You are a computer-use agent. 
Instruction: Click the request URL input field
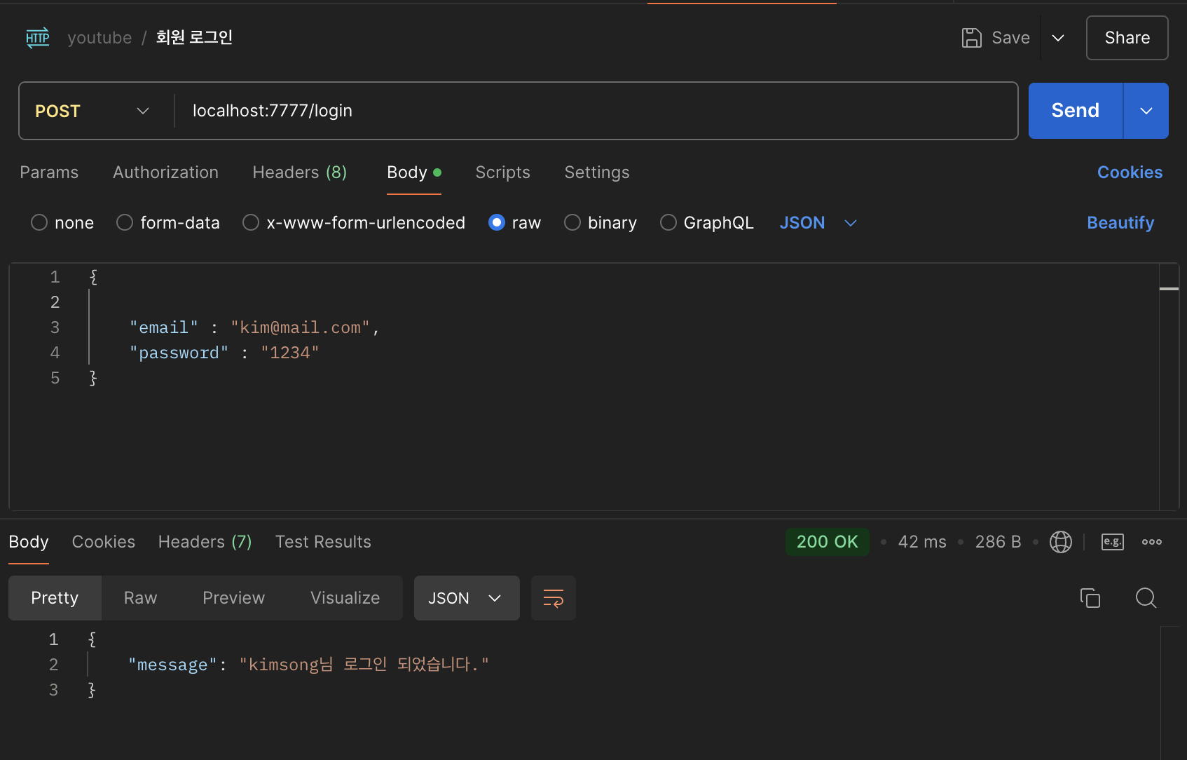596,111
